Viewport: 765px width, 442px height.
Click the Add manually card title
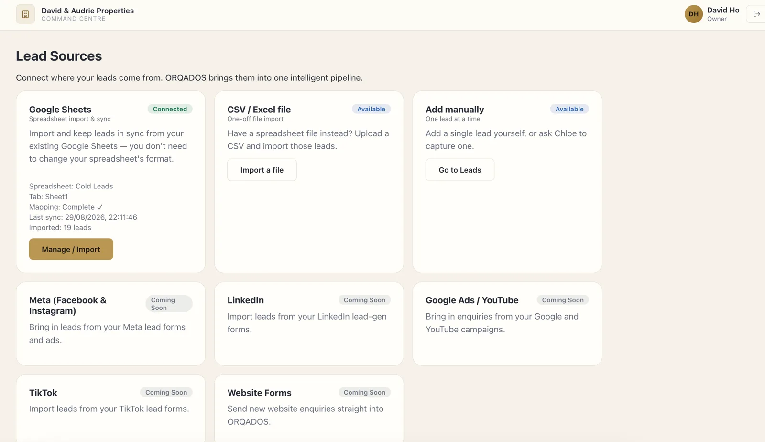[455, 110]
